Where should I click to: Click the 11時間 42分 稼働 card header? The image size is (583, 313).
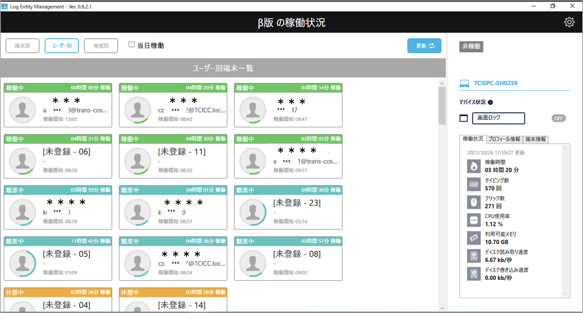(x=58, y=241)
